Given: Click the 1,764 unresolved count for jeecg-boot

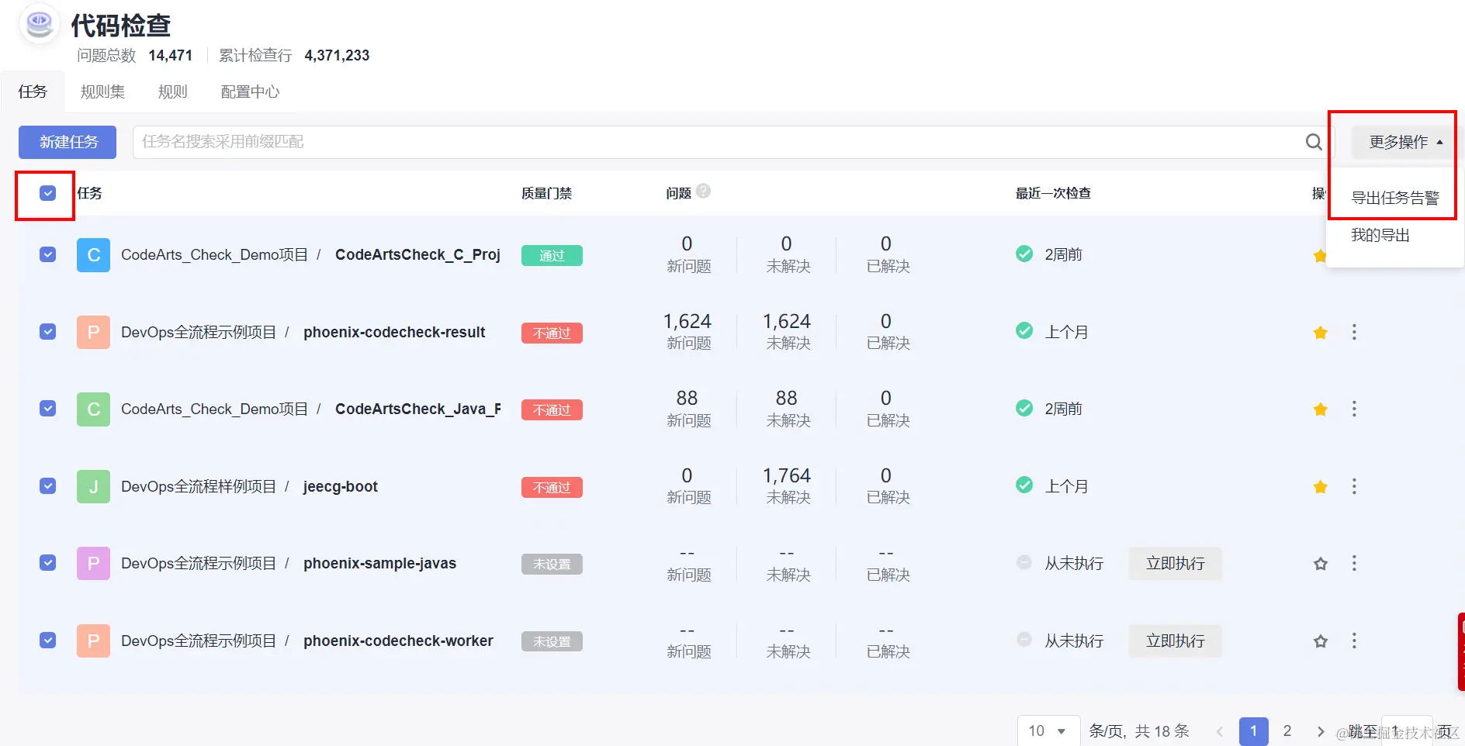Looking at the screenshot, I should point(787,475).
